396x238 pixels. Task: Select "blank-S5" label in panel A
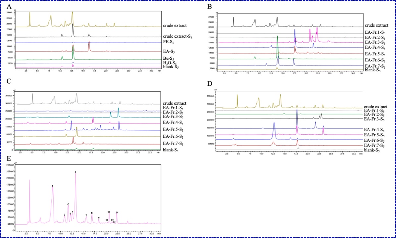coord(171,67)
